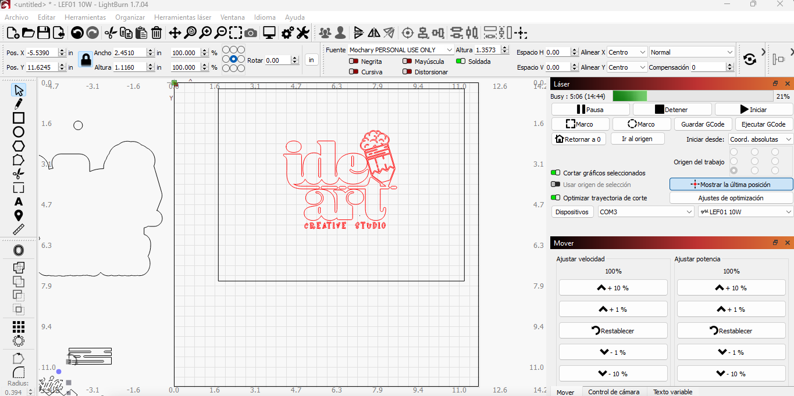794x396 pixels.
Task: Open the COM3 port dropdown
Action: [646, 212]
